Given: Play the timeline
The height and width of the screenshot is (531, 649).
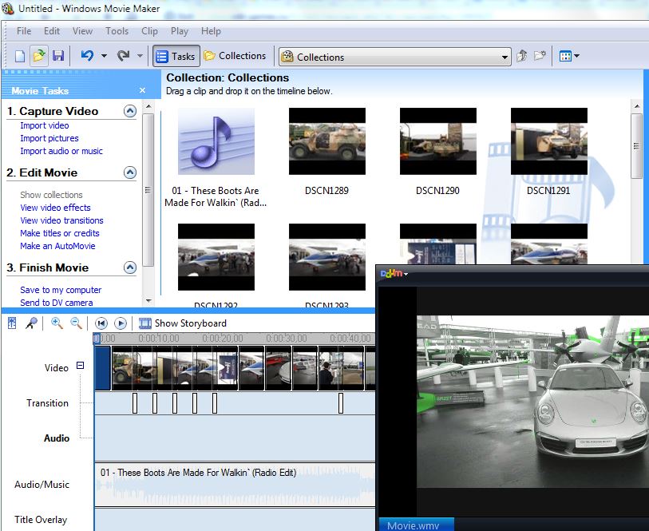Looking at the screenshot, I should (121, 323).
